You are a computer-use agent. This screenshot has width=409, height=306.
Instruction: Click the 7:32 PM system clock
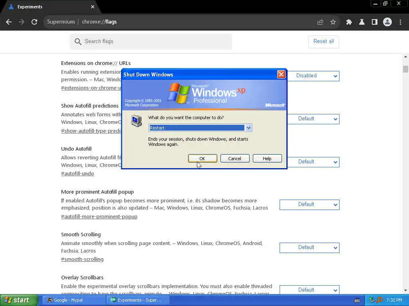(x=394, y=300)
